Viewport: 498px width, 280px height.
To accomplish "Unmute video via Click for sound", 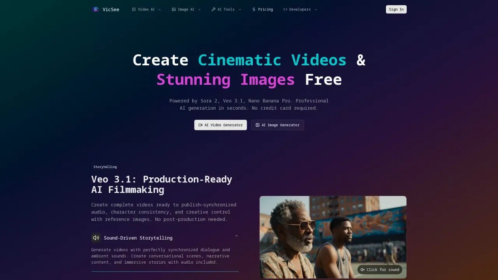I will pos(380,269).
